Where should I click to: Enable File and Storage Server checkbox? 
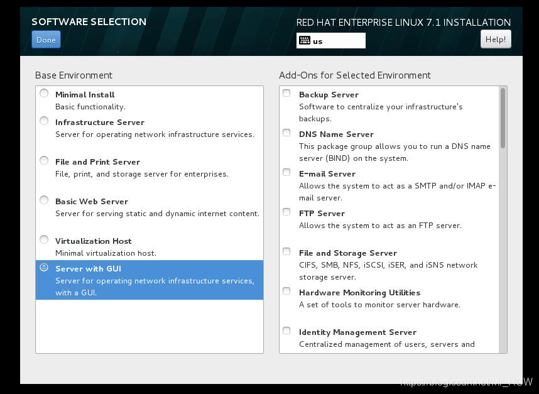point(286,251)
